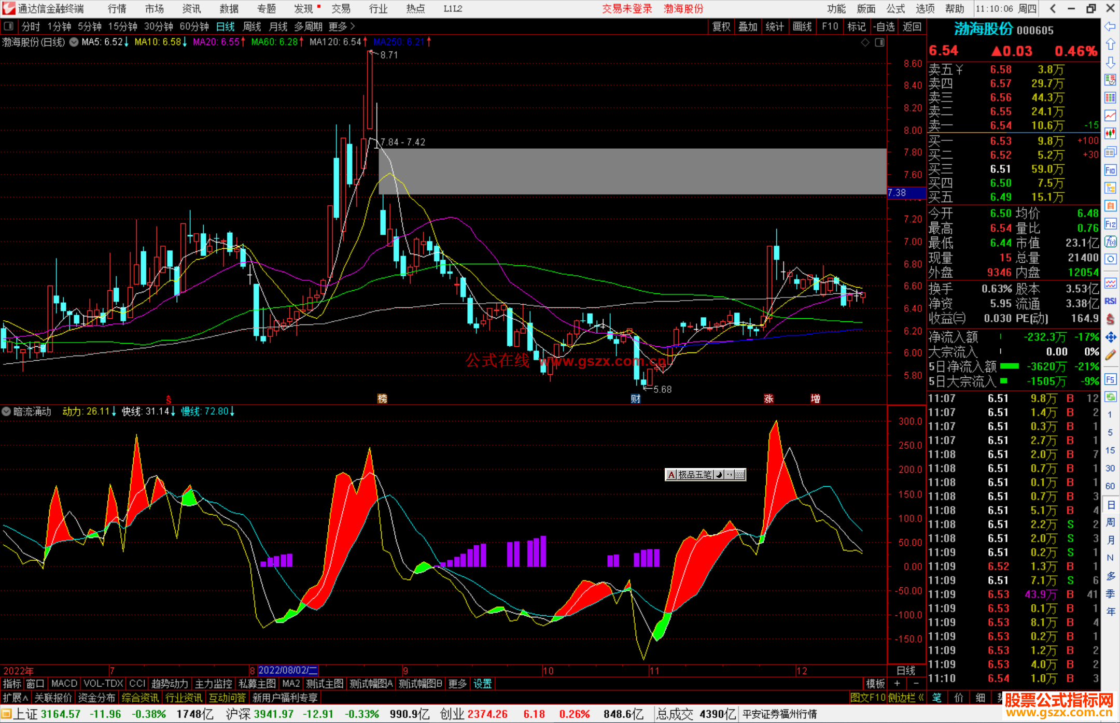Open the 行情 menu
Viewport: 1120px width, 723px height.
(x=117, y=9)
